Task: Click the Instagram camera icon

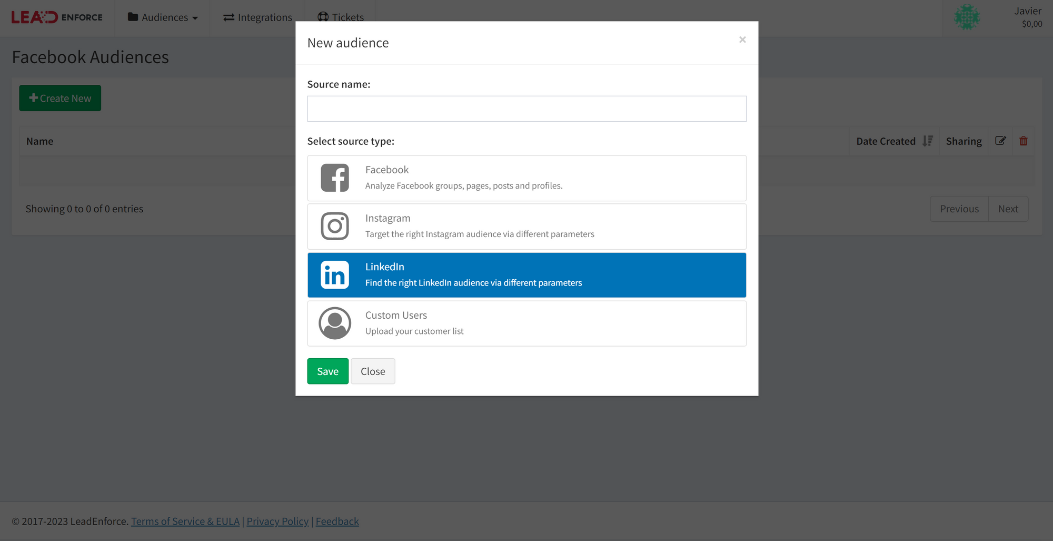Action: (335, 226)
